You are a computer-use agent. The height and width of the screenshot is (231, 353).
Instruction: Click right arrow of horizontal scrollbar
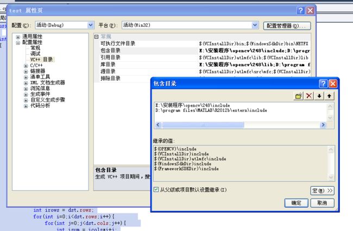tap(323, 124)
